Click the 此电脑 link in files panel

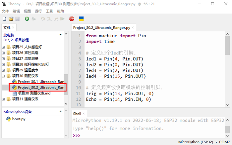pos(9,35)
